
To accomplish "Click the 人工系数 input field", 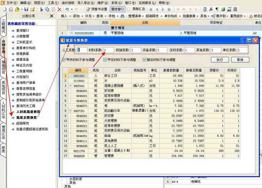I will [x=82, y=50].
